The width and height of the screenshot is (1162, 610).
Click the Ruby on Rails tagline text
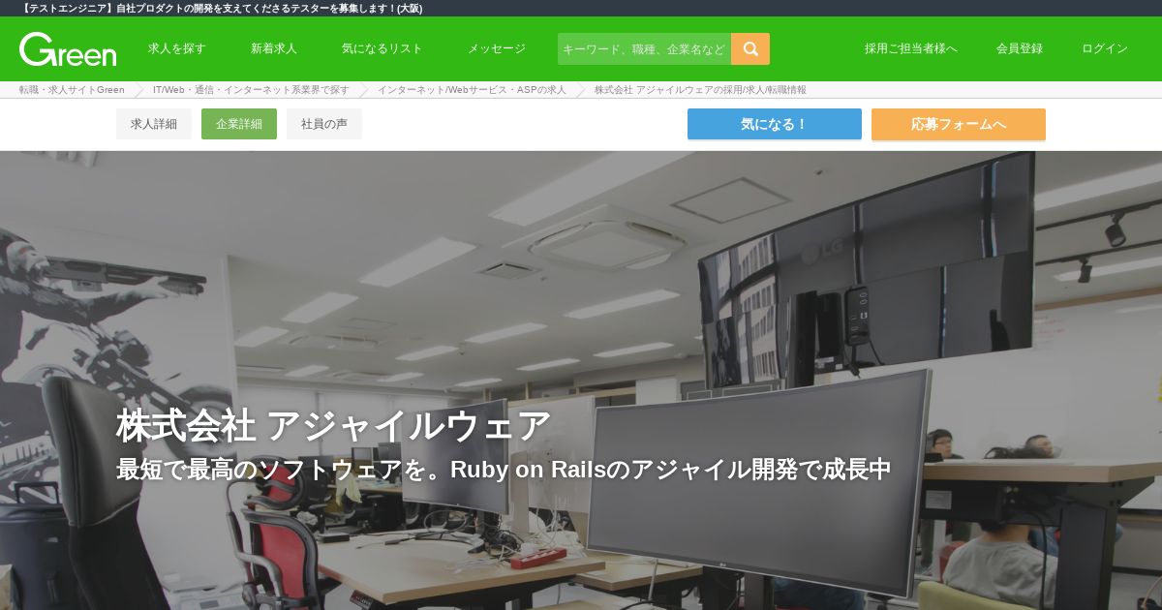tap(504, 470)
